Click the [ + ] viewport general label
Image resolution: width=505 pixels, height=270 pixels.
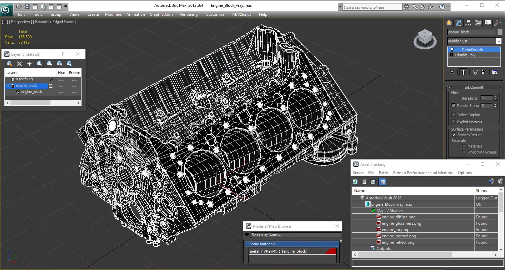click(x=5, y=22)
